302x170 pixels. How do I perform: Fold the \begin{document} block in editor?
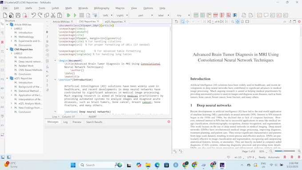55,60
